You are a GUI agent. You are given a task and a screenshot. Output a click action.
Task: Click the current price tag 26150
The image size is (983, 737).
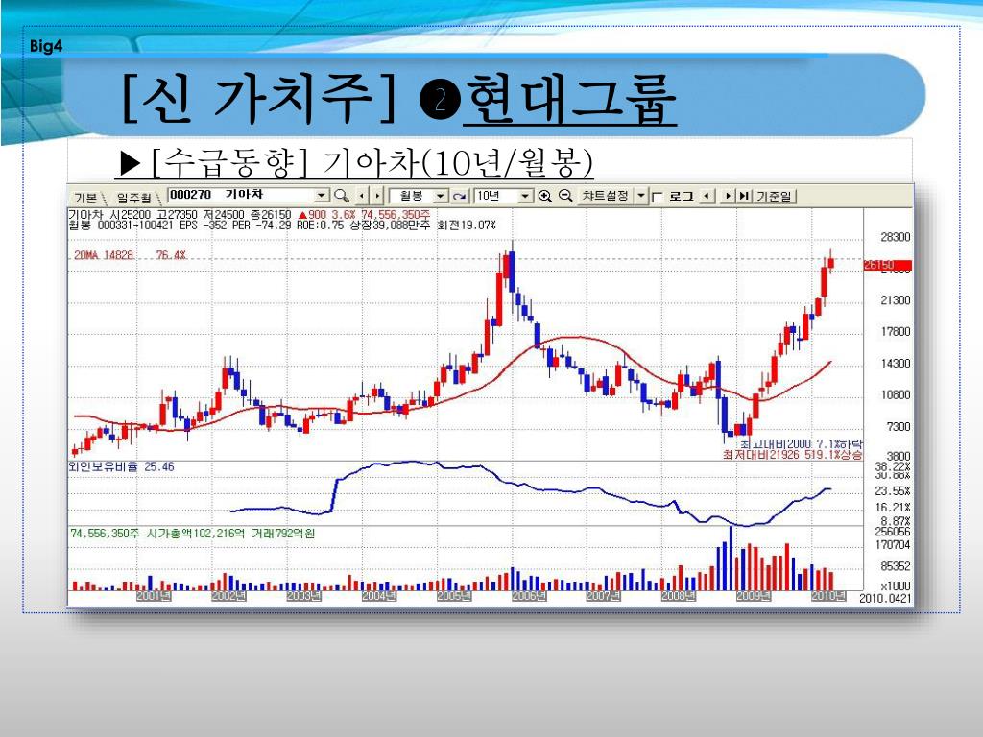coord(887,265)
